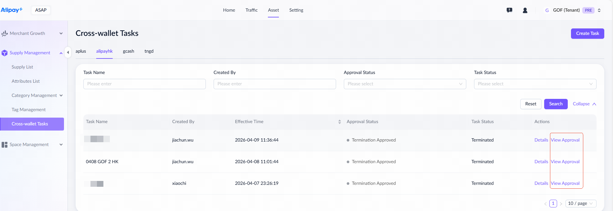Switch tenant using GOF (Tenant) selector
The height and width of the screenshot is (211, 613).
coord(573,10)
